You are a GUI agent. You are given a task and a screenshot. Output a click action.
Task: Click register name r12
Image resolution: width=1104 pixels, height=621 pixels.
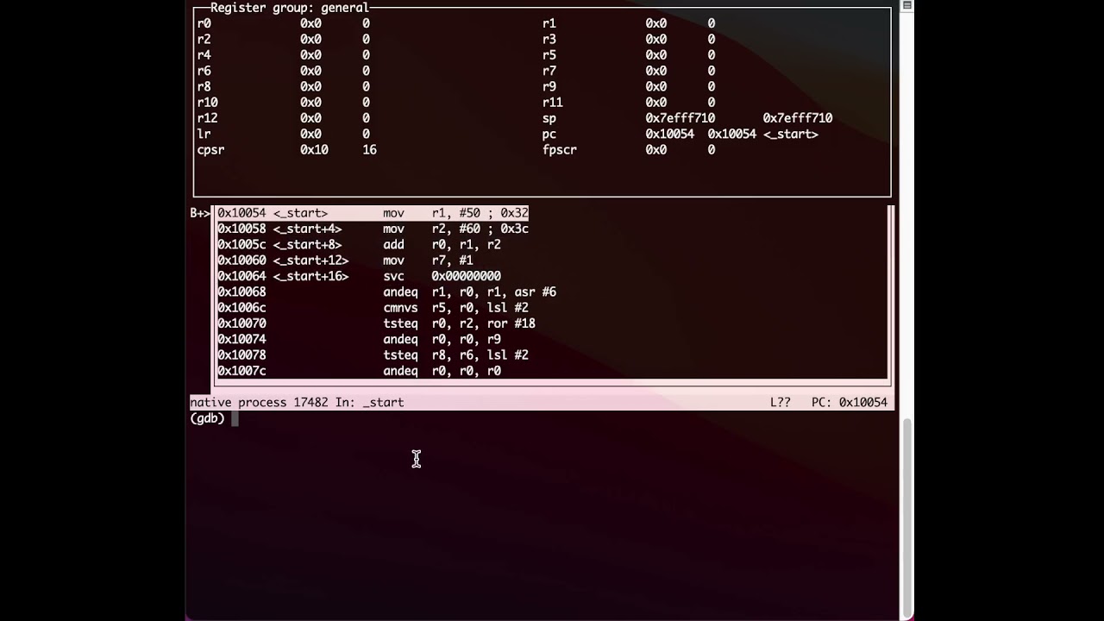pos(207,118)
